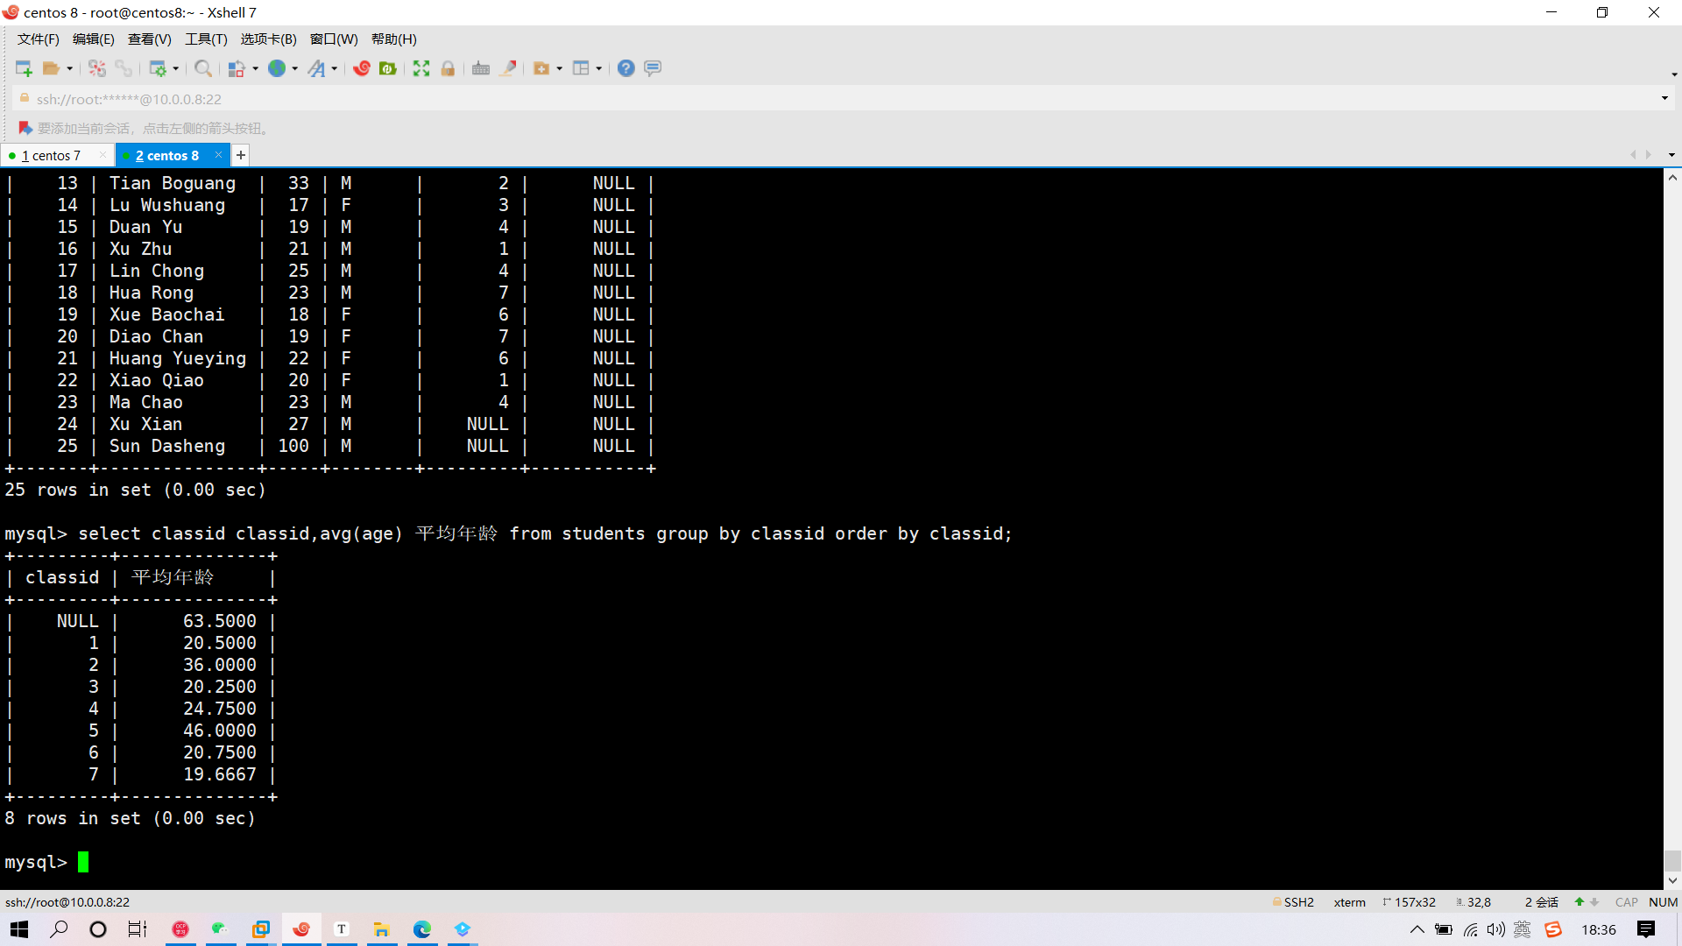Open the layout panel dropdown arrow

599,68
